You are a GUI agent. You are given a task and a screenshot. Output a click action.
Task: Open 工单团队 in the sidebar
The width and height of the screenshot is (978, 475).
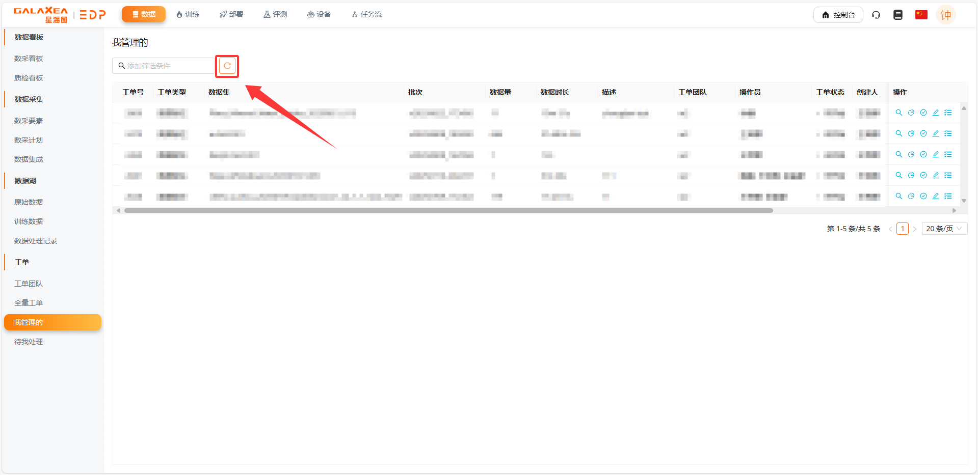tap(29, 284)
